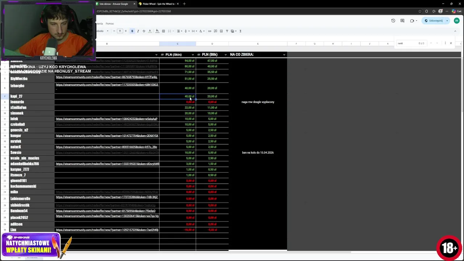This screenshot has width=464, height=261.
Task: Switch to the Picker Wheel browser tab
Action: point(157,4)
